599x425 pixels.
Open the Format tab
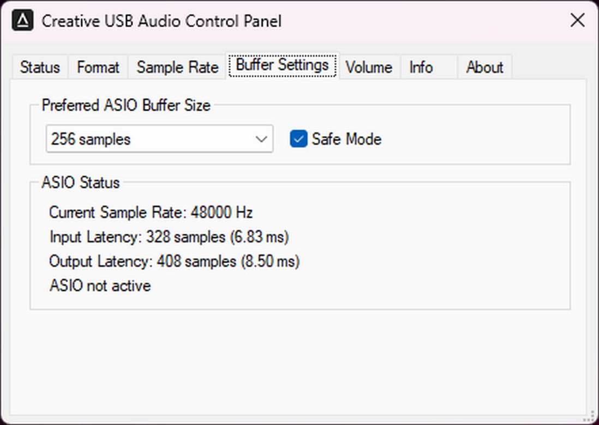98,68
